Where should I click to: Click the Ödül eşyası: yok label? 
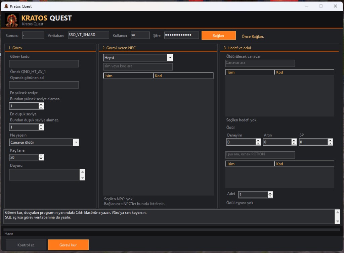pyautogui.click(x=240, y=203)
